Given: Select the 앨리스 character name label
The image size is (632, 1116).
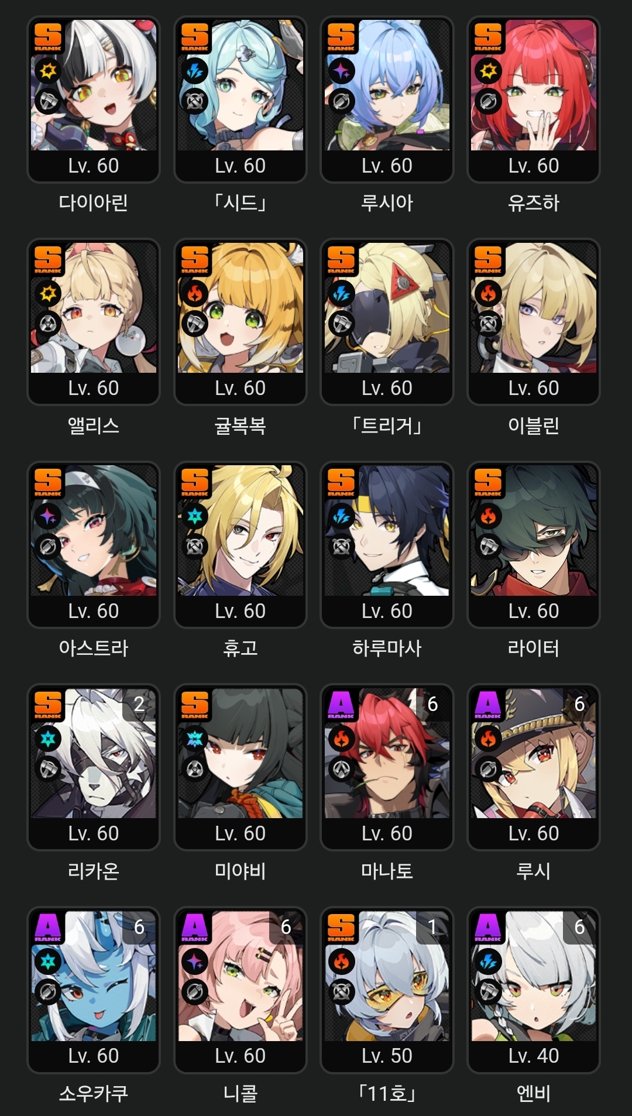Looking at the screenshot, I should pos(94,425).
